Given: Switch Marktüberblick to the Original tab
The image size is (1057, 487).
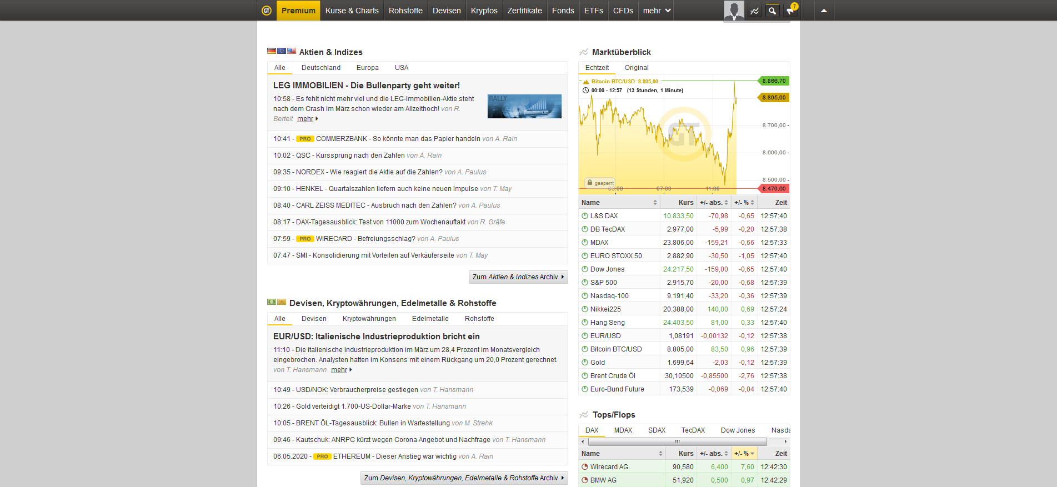Looking at the screenshot, I should (637, 68).
